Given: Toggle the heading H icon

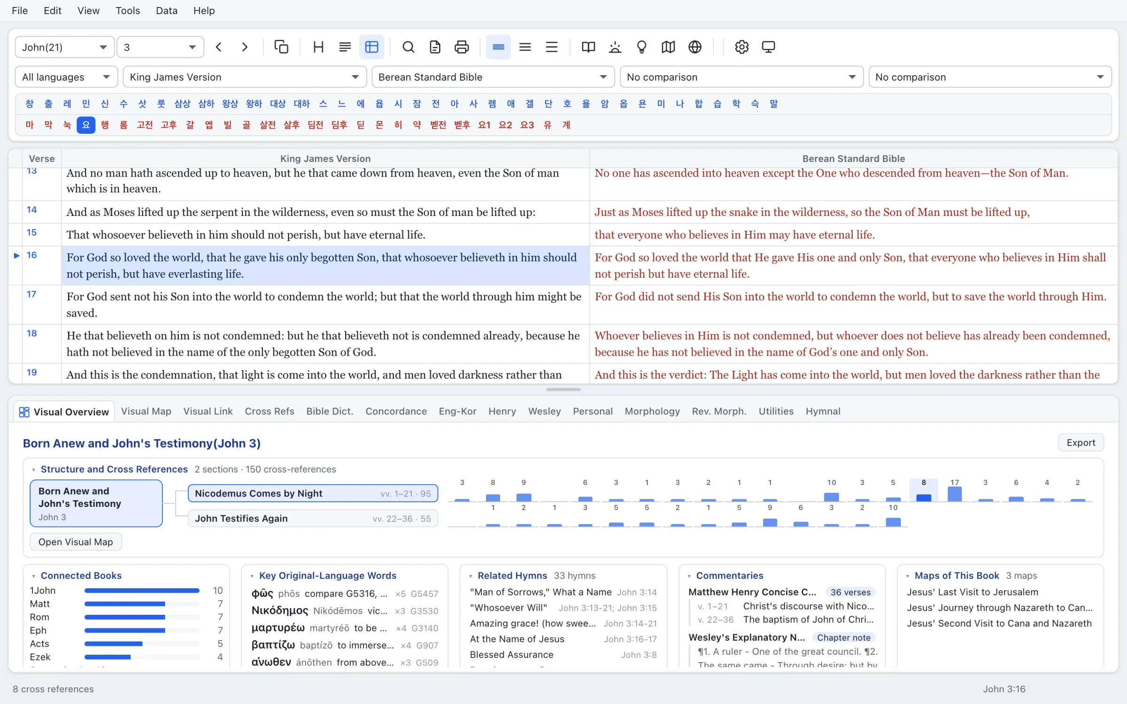Looking at the screenshot, I should (x=318, y=47).
